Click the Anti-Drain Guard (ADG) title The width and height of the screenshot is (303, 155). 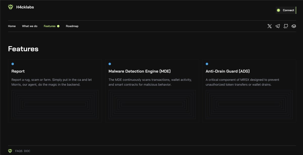[x=228, y=71]
